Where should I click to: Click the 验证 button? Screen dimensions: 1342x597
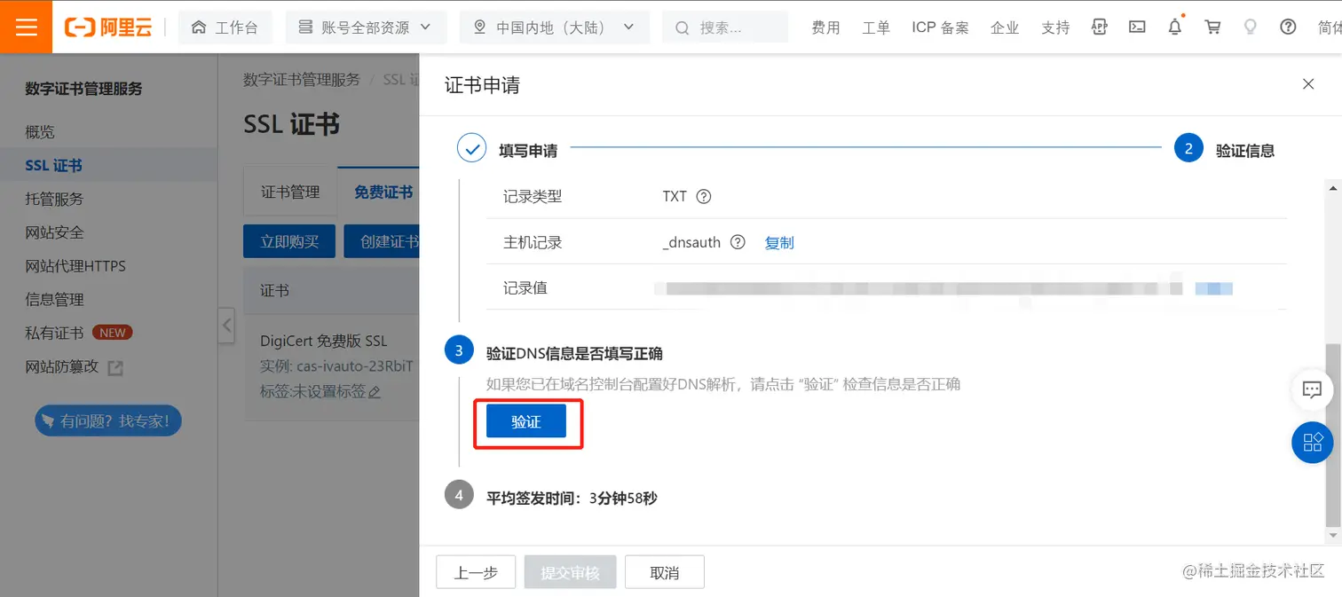point(526,421)
